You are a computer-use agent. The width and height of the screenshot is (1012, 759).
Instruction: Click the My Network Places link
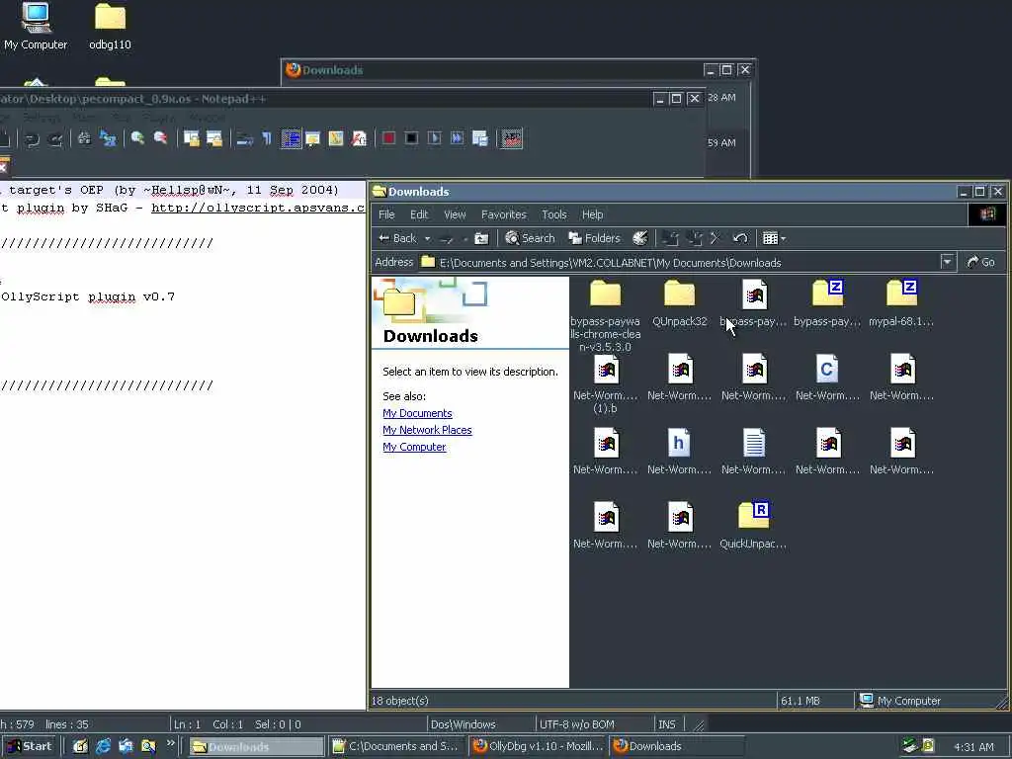click(x=427, y=430)
